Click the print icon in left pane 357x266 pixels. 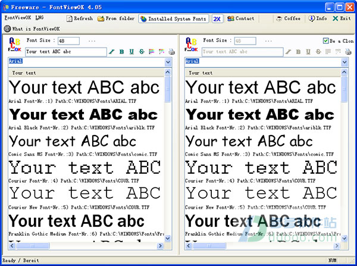[x=172, y=52]
